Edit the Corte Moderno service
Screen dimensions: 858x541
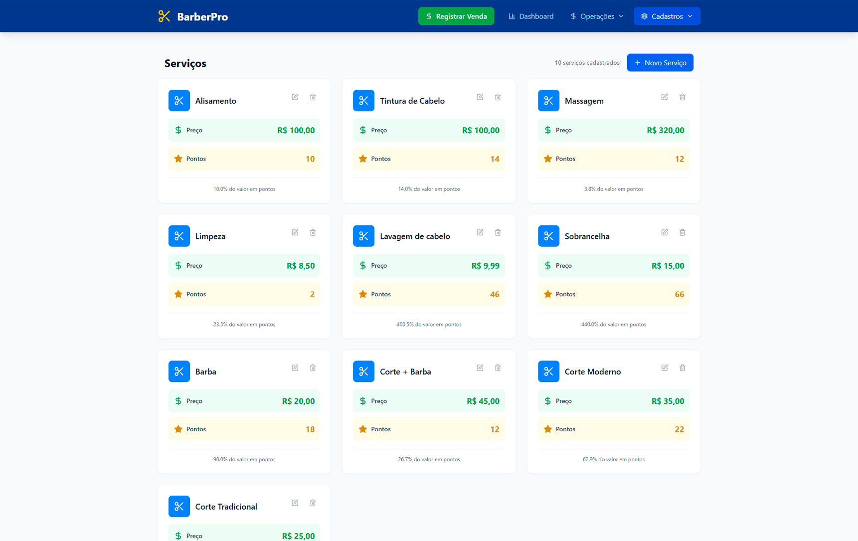point(665,368)
